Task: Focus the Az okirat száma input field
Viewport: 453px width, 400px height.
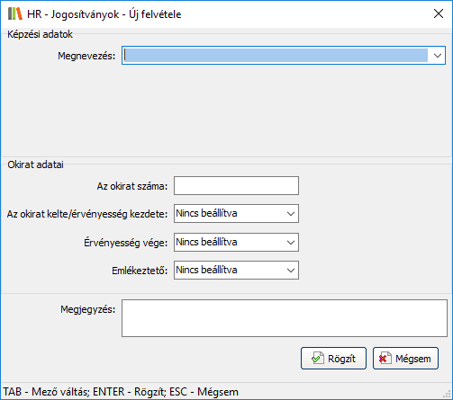Action: [236, 186]
